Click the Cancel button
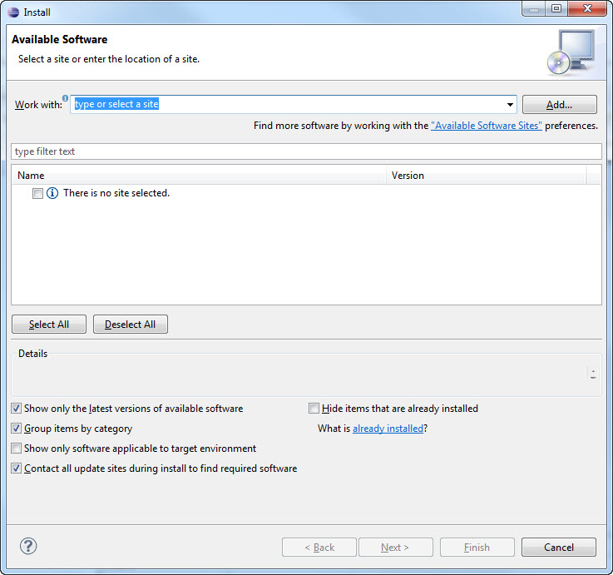The height and width of the screenshot is (575, 613). 559,548
